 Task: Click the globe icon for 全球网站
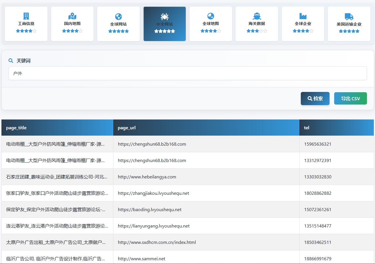(118, 16)
